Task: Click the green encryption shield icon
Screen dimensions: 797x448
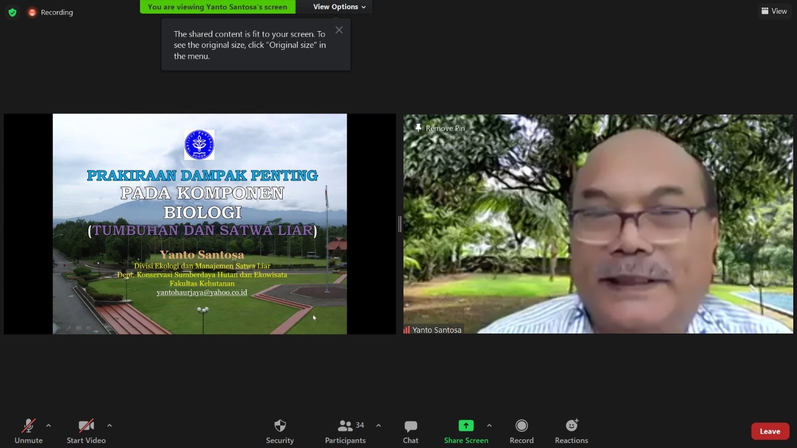Action: (x=12, y=12)
